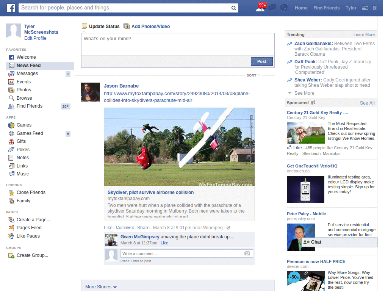Click the Pages Feed icon
This screenshot has height=291, width=388.
pos(11,228)
